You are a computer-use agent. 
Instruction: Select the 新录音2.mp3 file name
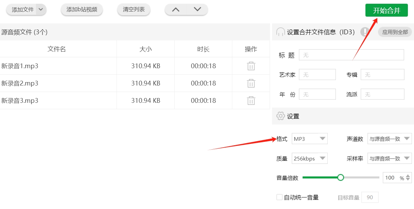click(x=20, y=83)
